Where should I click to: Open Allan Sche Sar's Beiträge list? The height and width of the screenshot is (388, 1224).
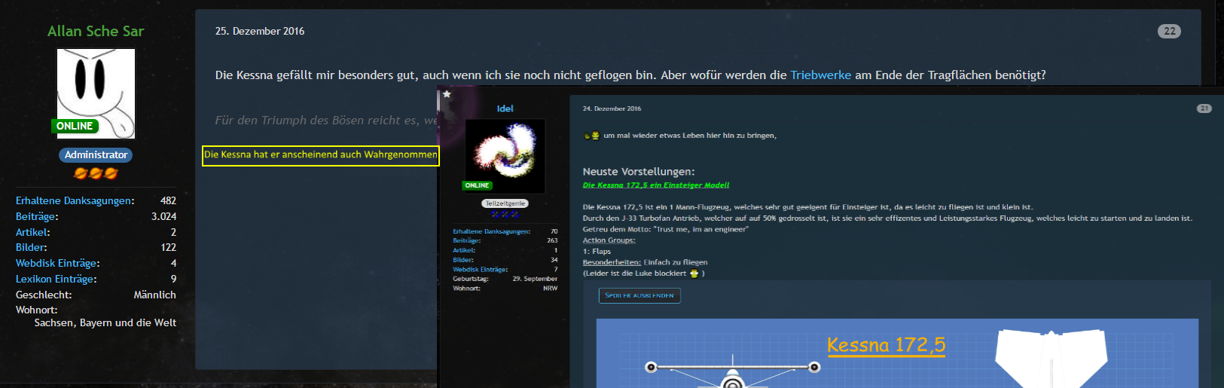tap(36, 216)
